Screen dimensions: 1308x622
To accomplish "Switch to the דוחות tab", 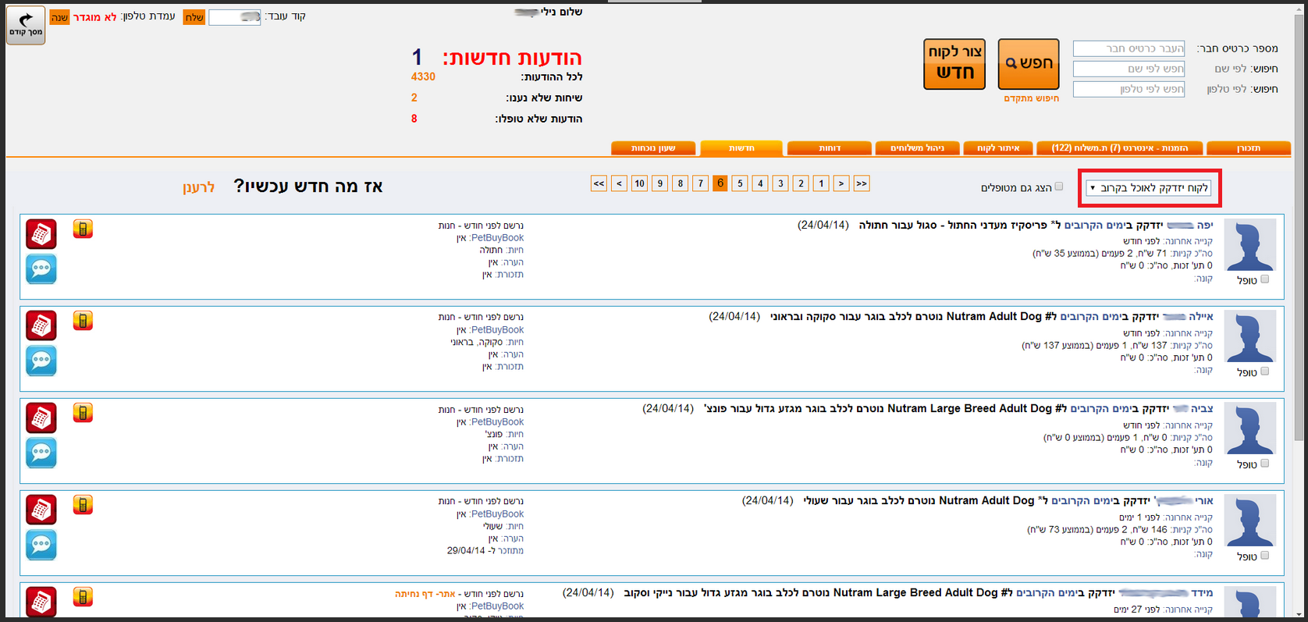I will [829, 148].
